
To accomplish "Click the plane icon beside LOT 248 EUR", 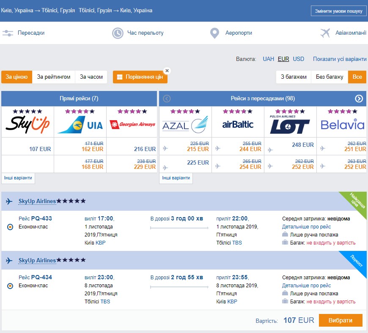I will (x=270, y=150).
